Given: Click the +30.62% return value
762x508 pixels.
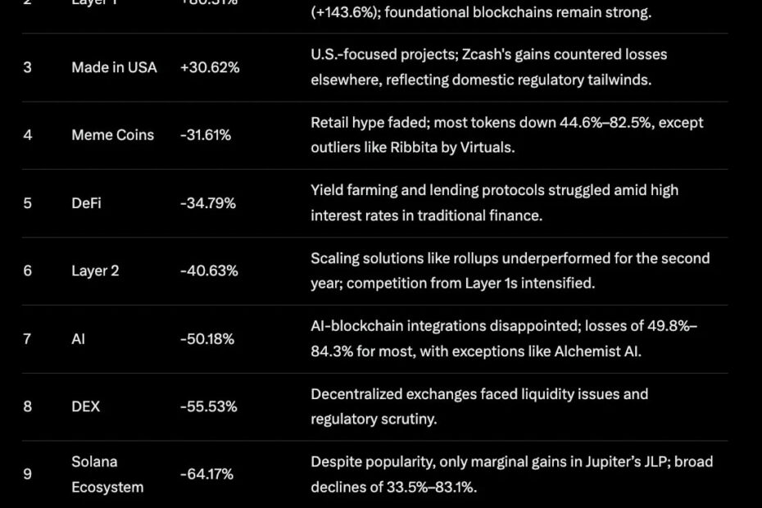Looking at the screenshot, I should click(210, 67).
